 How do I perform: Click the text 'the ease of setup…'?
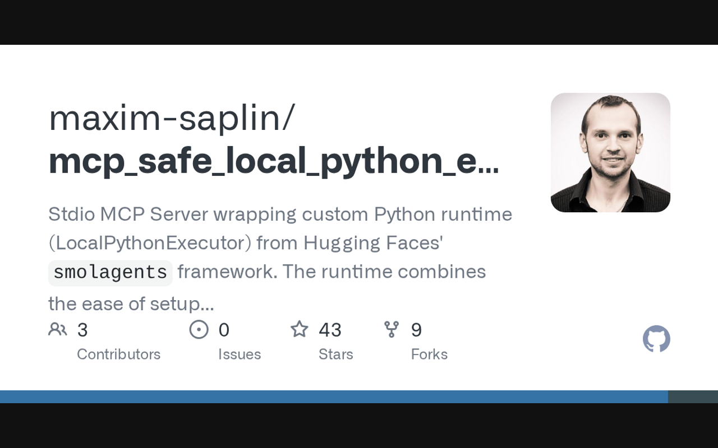point(131,304)
